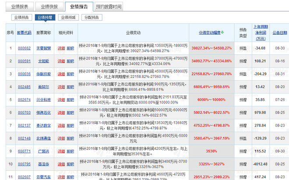Sort by 公告日期 column header
The image size is (289, 180).
click(280, 33)
